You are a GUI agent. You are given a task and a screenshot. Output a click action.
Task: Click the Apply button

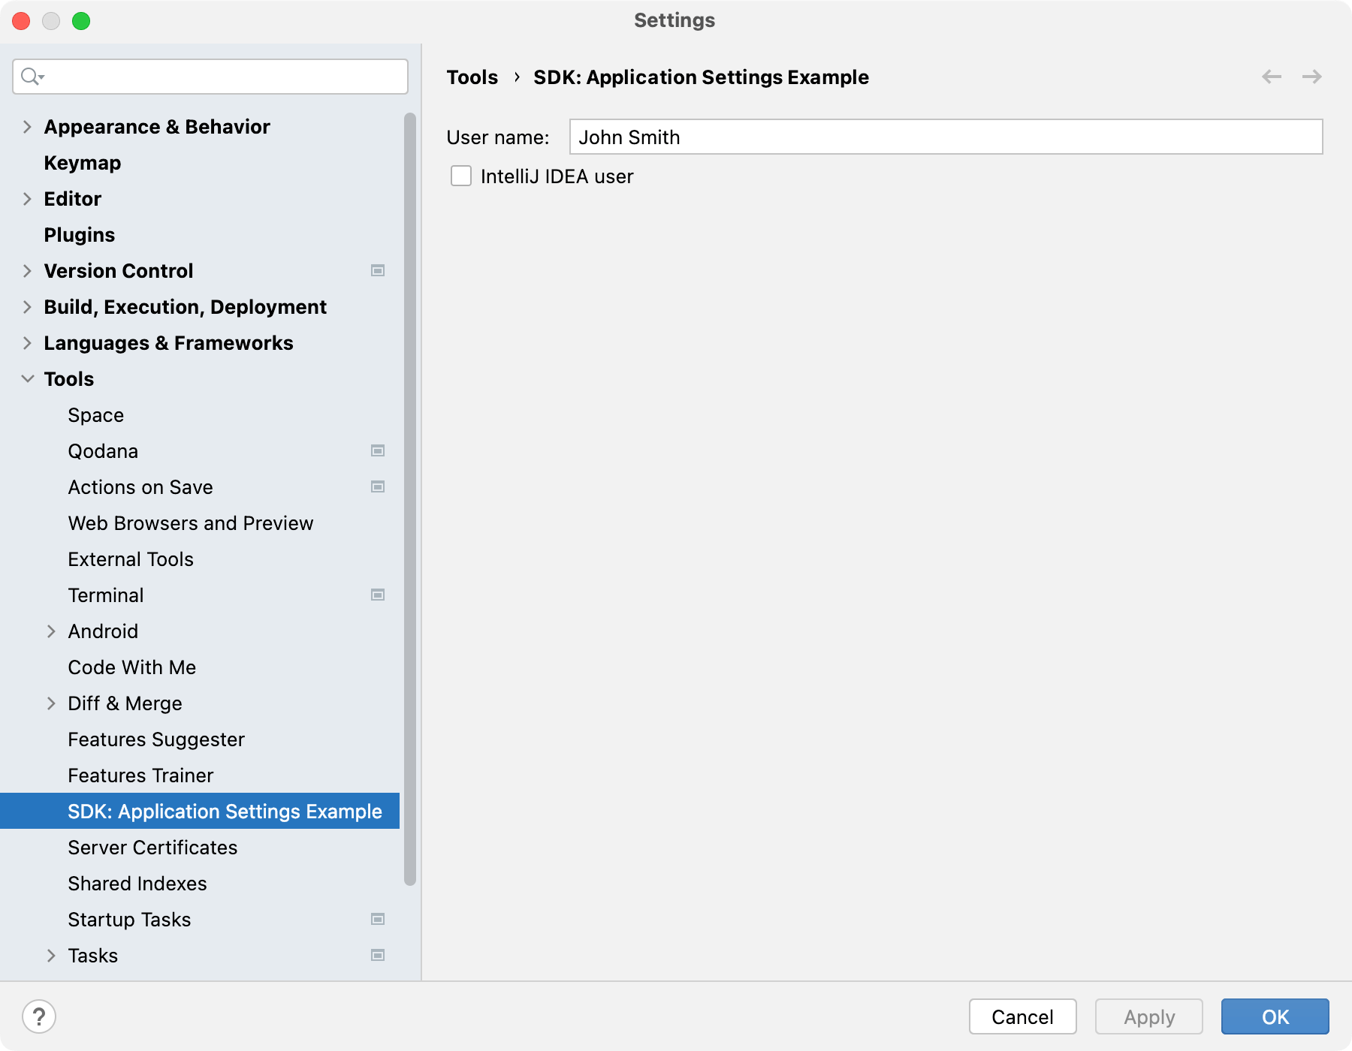(1148, 1016)
